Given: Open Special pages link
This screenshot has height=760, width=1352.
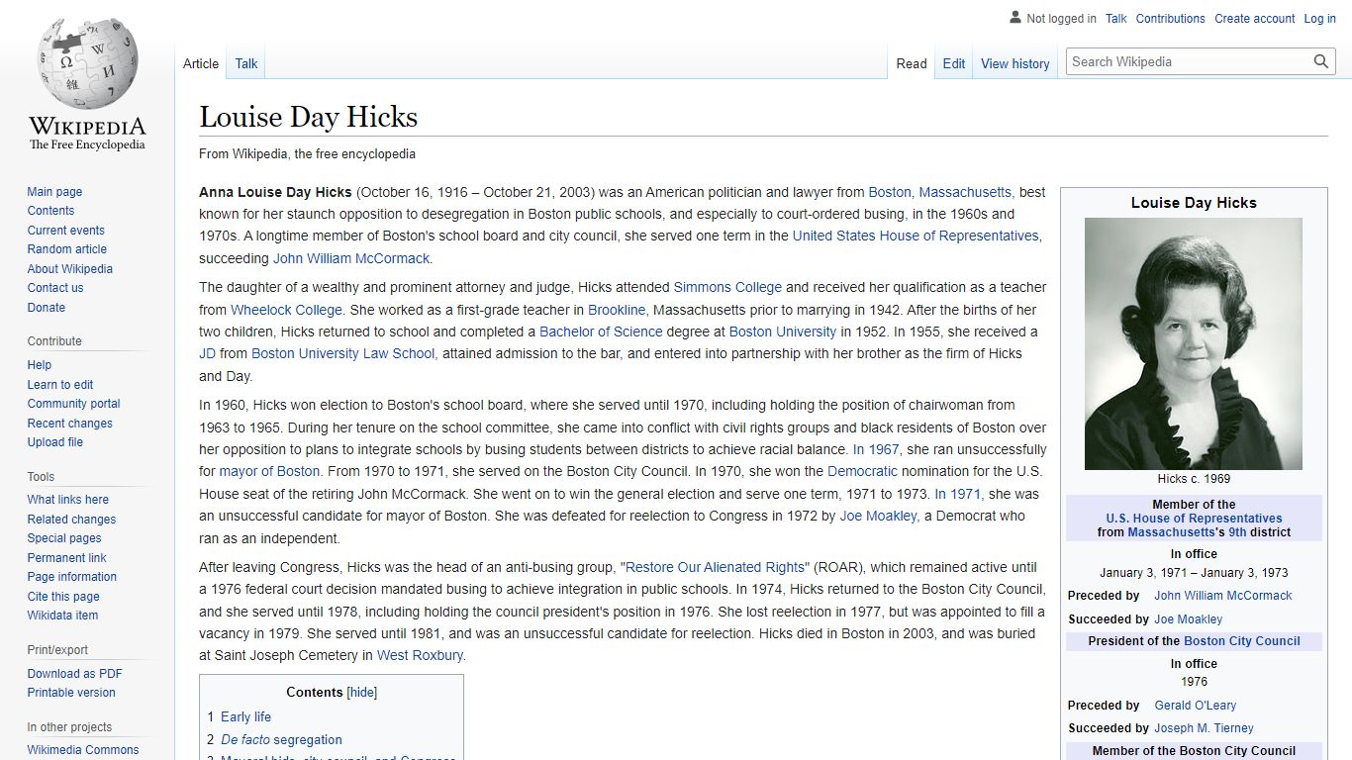Looking at the screenshot, I should pyautogui.click(x=64, y=538).
